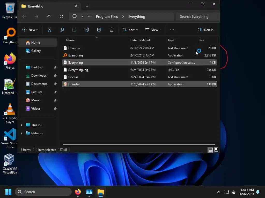Switch to the details list view icon

pos(210,150)
